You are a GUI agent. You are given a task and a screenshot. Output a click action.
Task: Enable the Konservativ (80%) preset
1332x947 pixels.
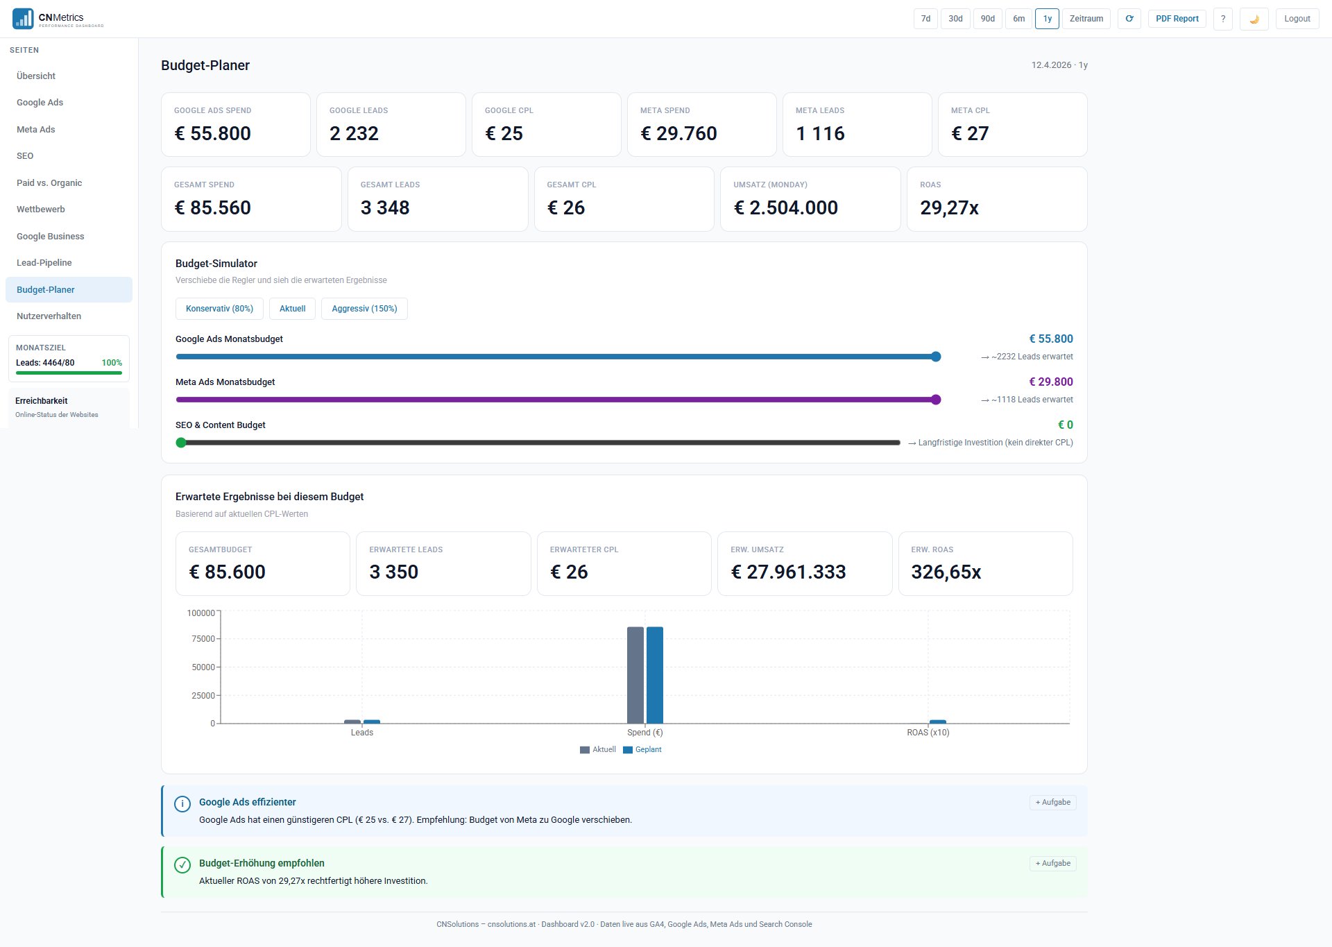(x=219, y=308)
